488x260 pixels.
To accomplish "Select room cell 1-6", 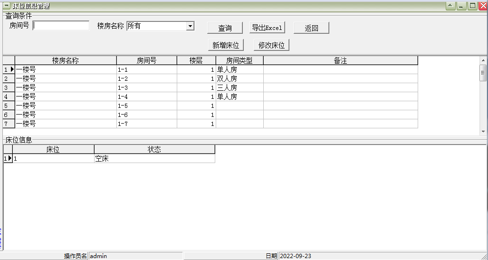I will coord(147,115).
